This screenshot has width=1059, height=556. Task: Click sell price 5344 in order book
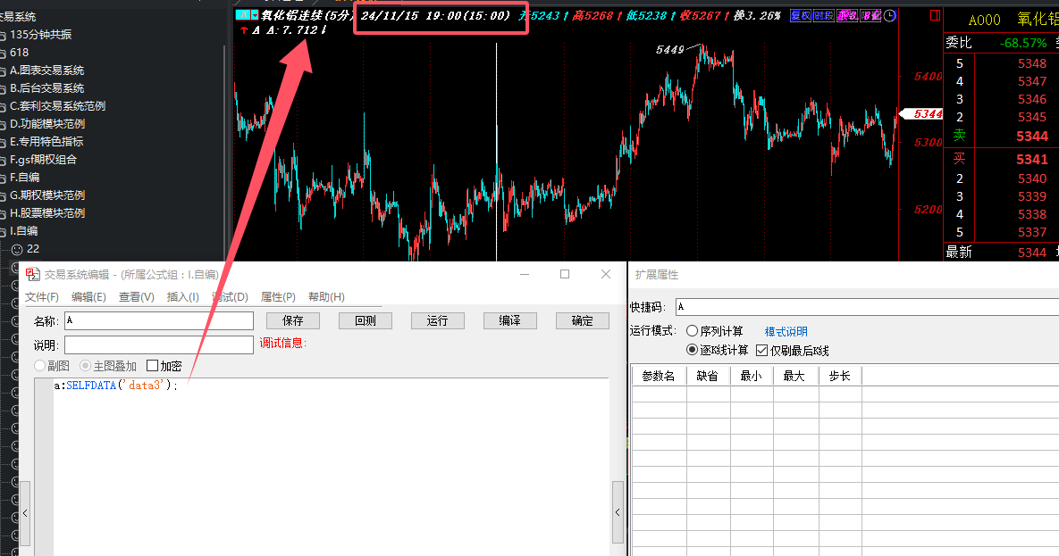click(1032, 137)
